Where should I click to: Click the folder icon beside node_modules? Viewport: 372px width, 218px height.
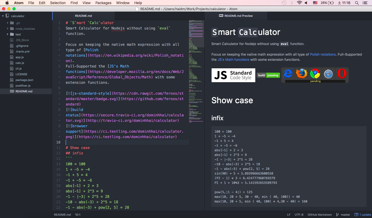pos(12,28)
